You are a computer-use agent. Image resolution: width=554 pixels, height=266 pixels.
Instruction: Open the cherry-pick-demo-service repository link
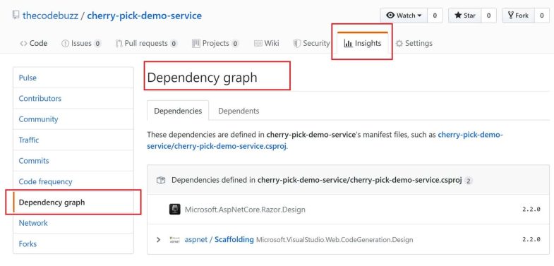(x=144, y=16)
